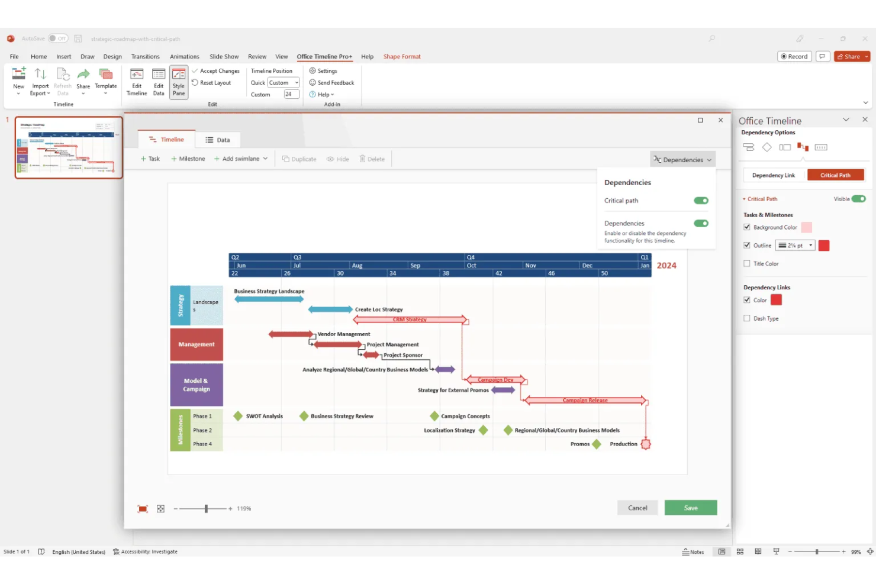Viewport: 876px width, 584px height.
Task: Select the milestone shape dependency option icon
Action: pyautogui.click(x=766, y=147)
